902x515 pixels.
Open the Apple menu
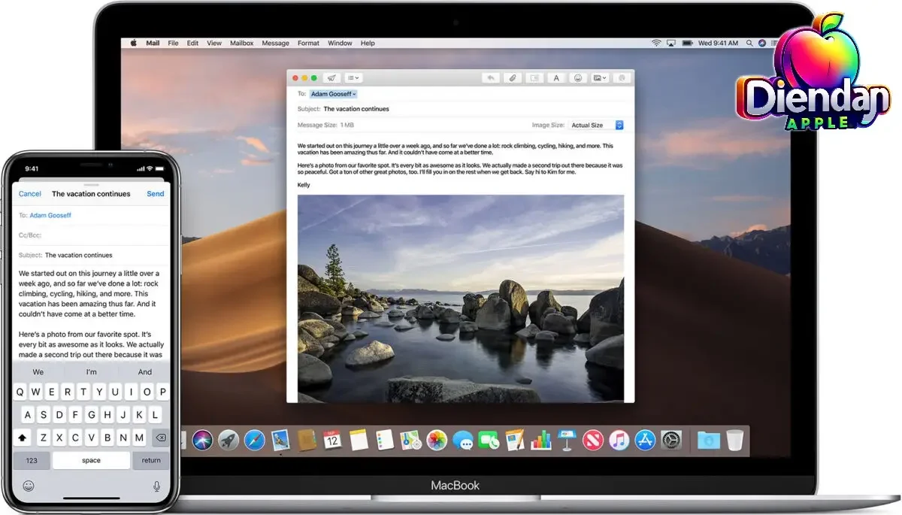click(x=135, y=43)
